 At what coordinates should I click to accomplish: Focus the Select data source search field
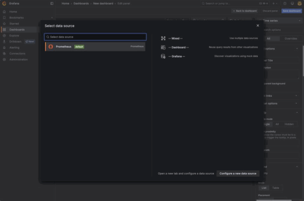[x=95, y=37]
